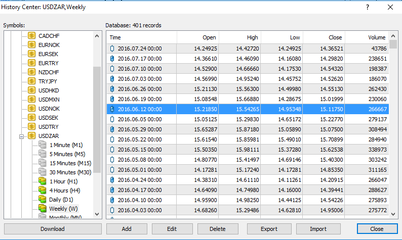Click the 5 Minutes (M5) database icon
402x240 pixels.
point(43,154)
